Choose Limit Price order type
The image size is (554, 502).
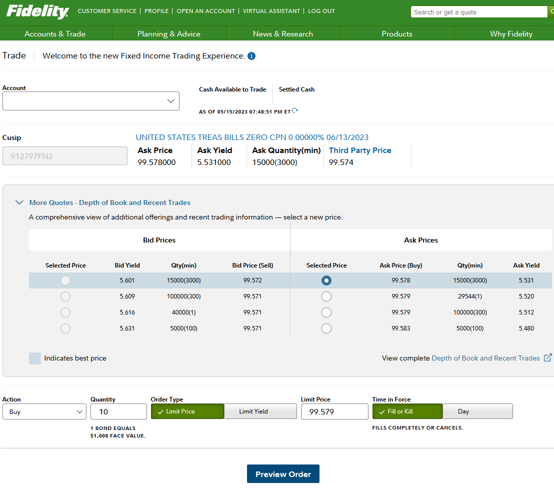187,411
